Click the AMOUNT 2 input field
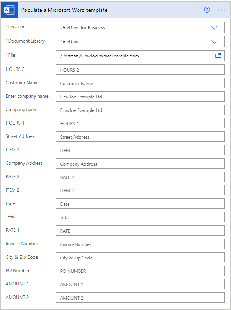Screen dimensions: 231x310 point(140,298)
